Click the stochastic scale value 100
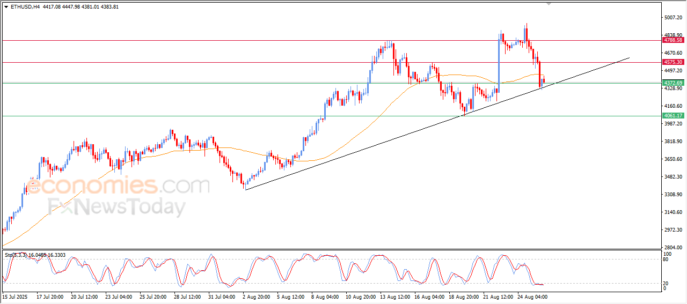Screen dimensions: 687x304 668,254
